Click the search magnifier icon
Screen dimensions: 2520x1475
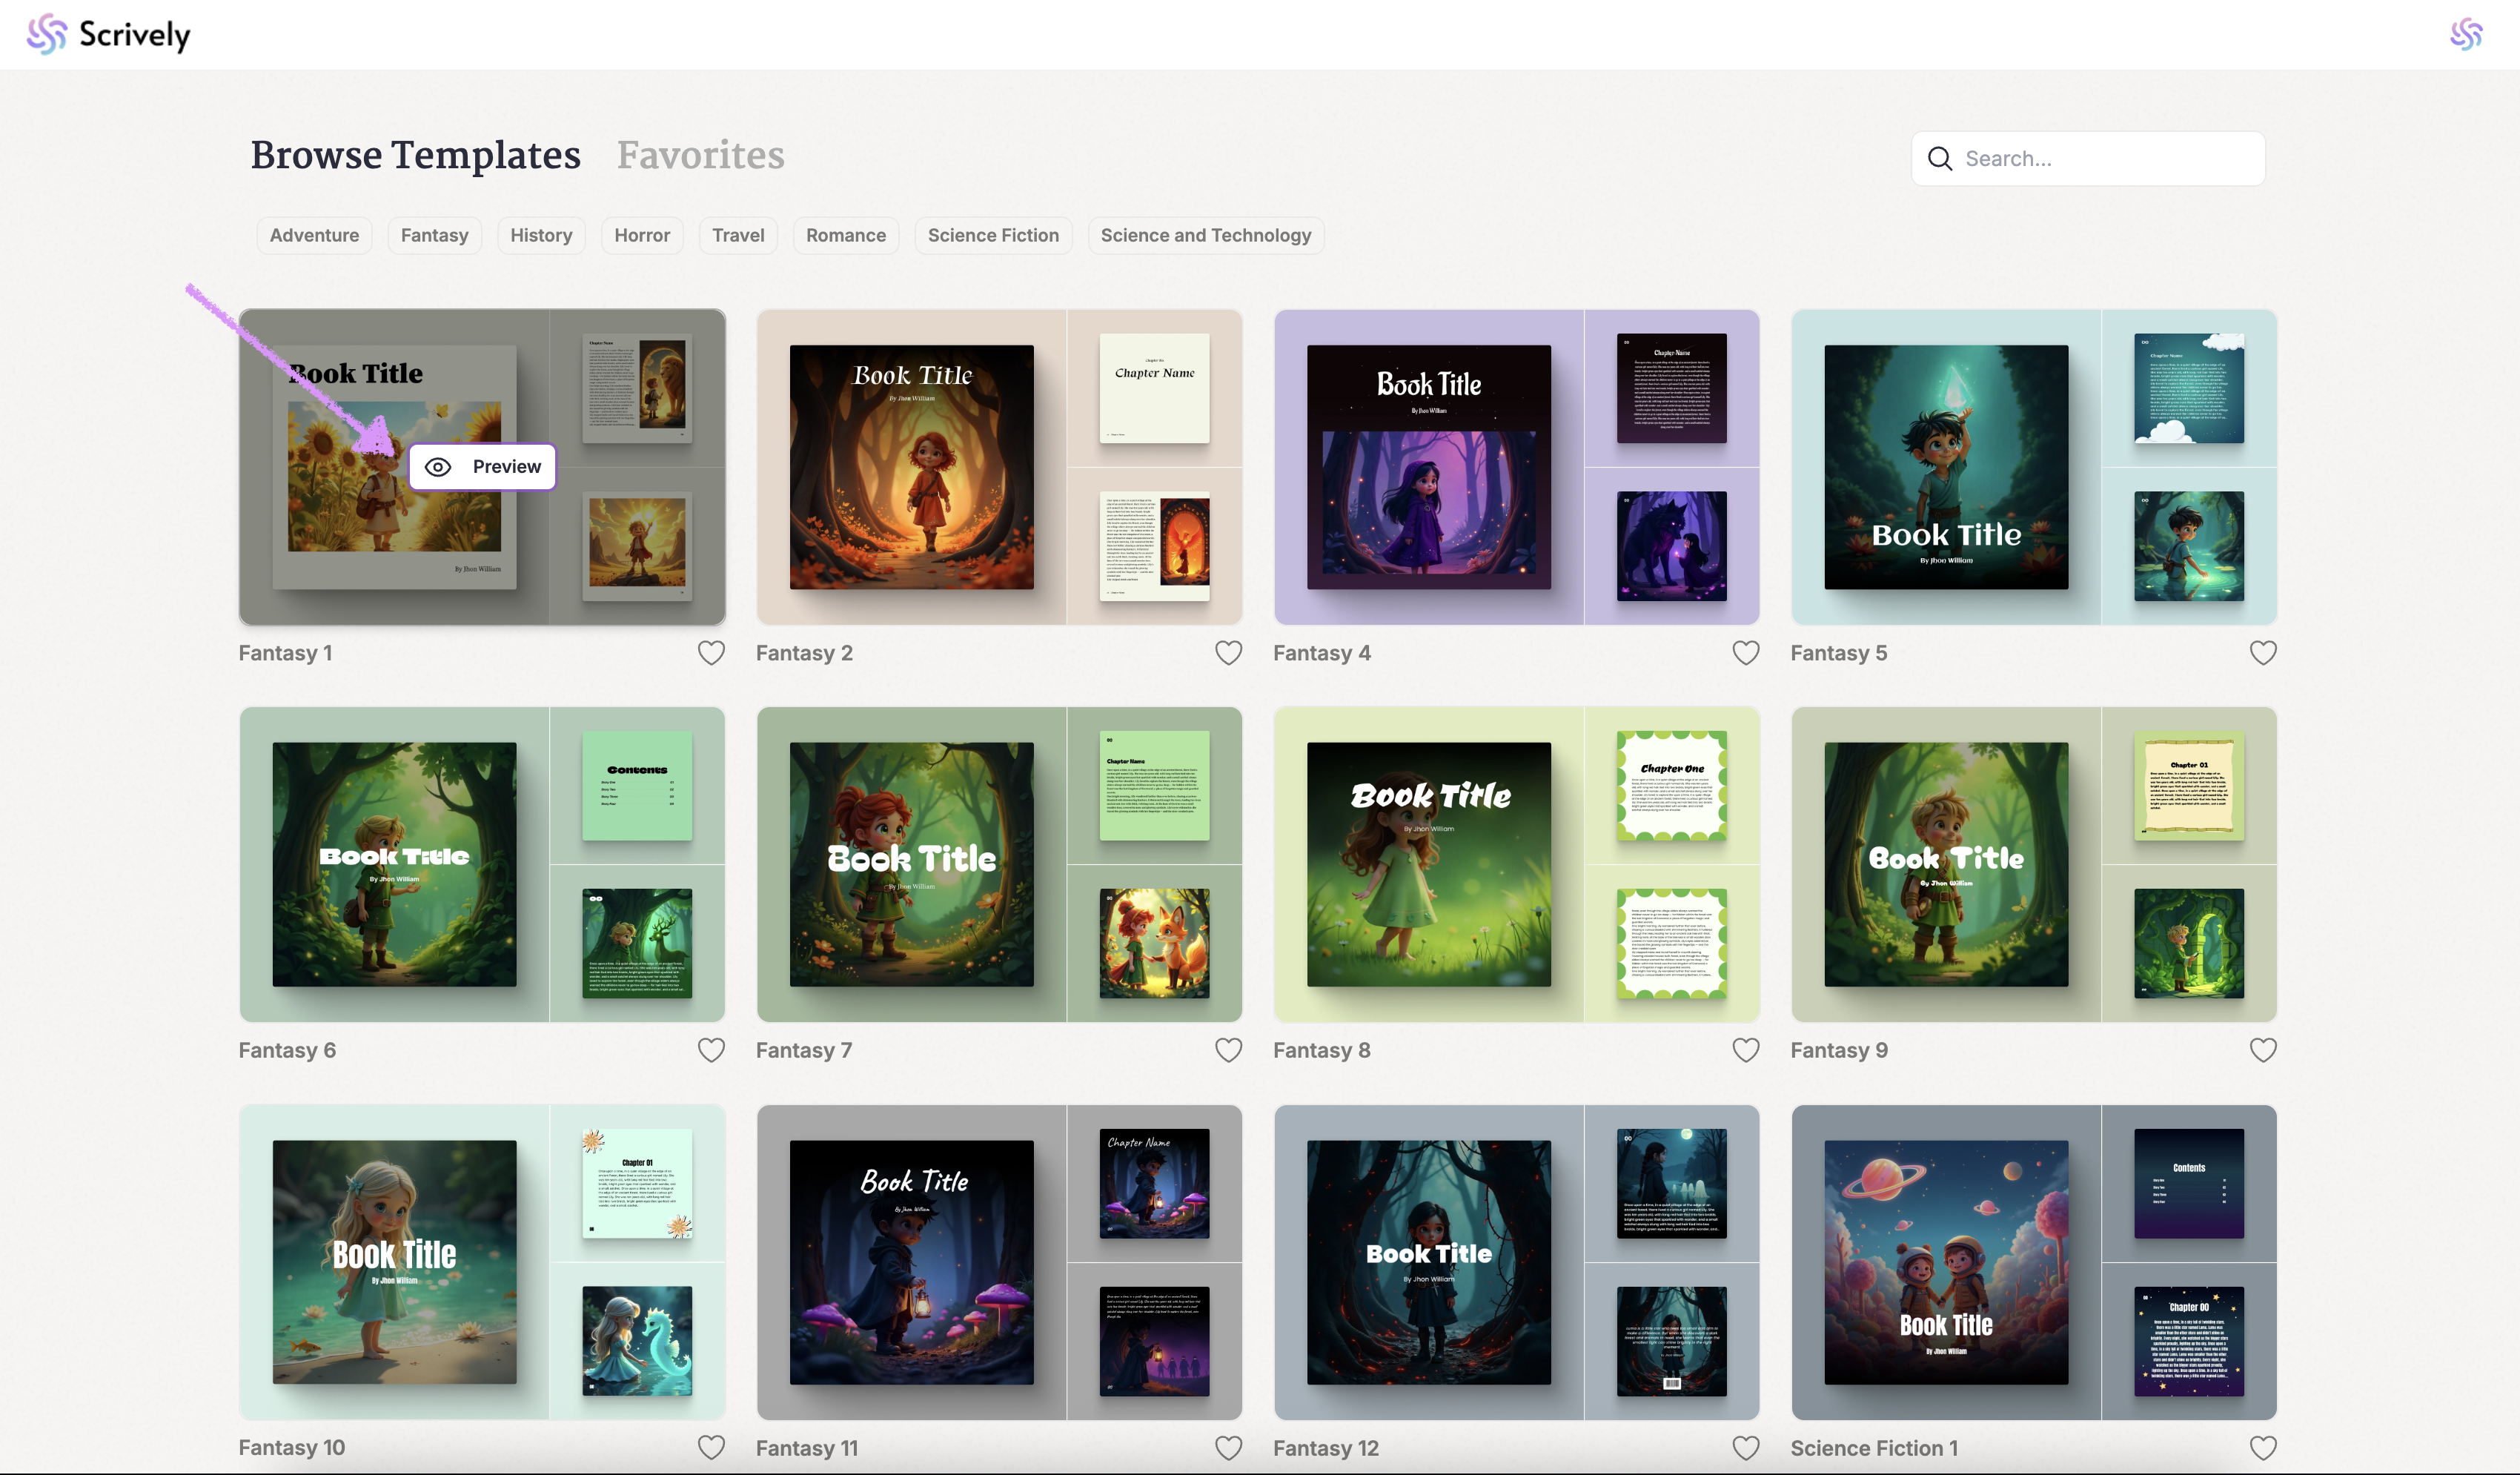click(x=1939, y=159)
